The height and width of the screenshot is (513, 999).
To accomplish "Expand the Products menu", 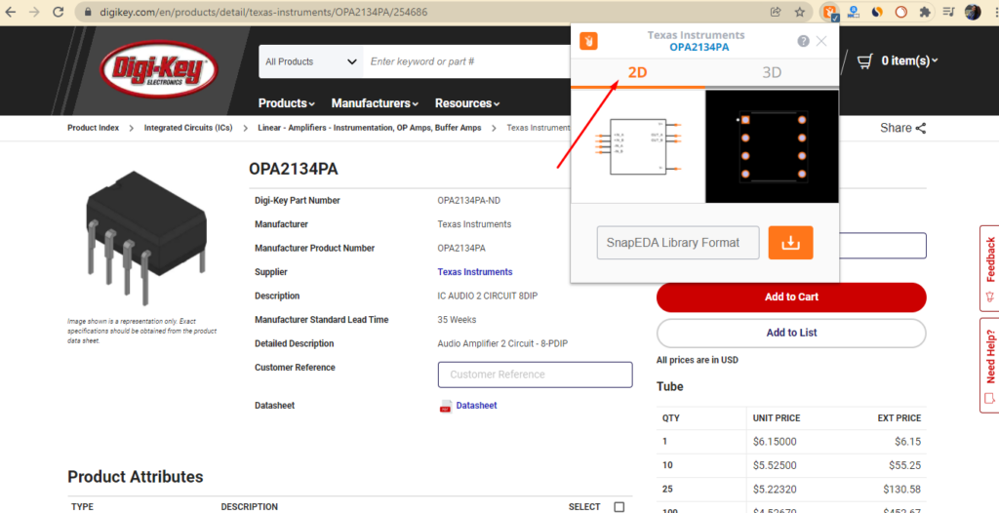I will tap(286, 103).
